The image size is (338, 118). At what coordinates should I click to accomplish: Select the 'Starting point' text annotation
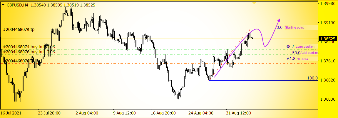pyautogui.click(x=294, y=28)
